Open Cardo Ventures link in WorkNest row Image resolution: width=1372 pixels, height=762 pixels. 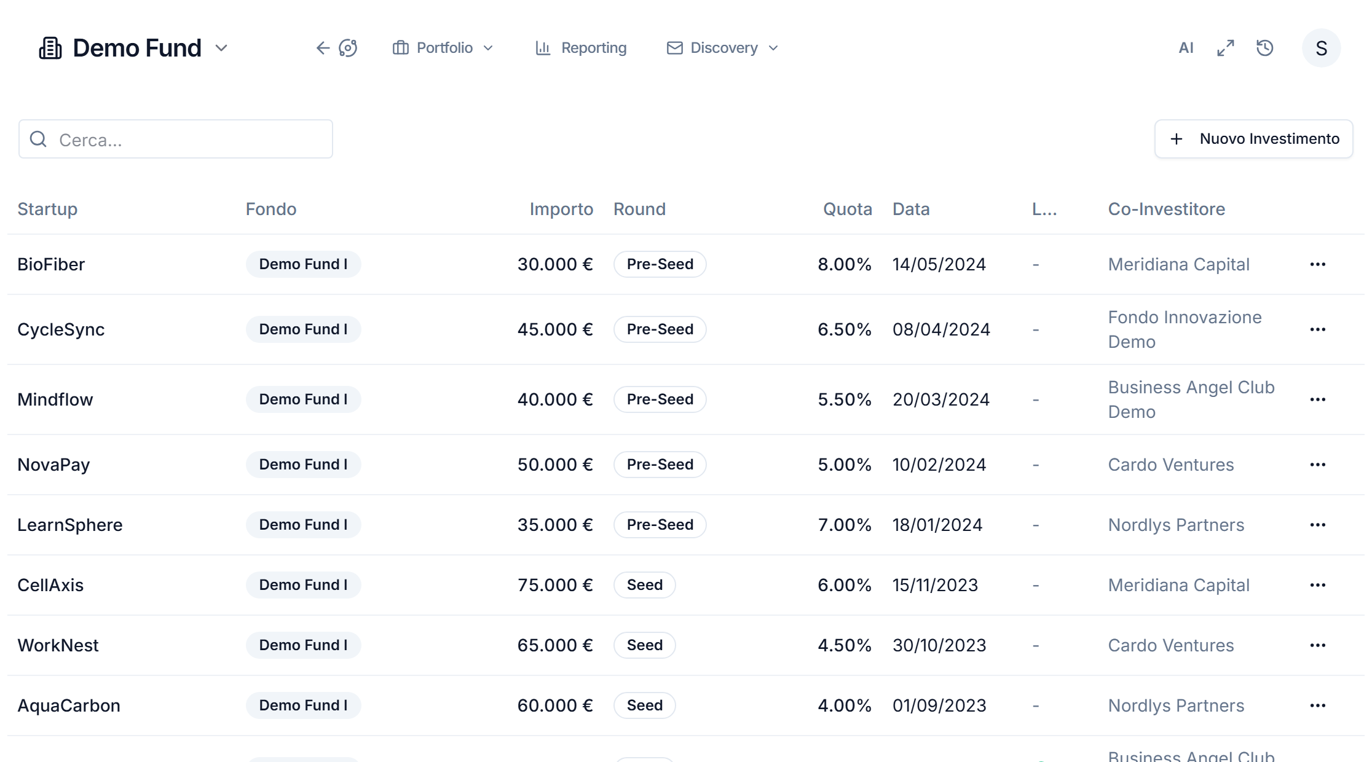tap(1171, 645)
